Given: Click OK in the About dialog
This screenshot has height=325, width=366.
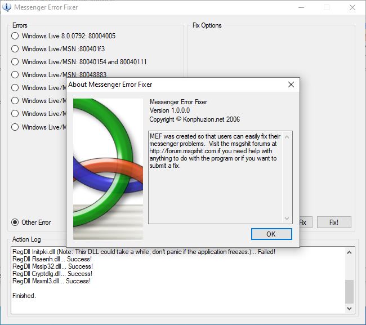Looking at the screenshot, I should click(x=271, y=234).
